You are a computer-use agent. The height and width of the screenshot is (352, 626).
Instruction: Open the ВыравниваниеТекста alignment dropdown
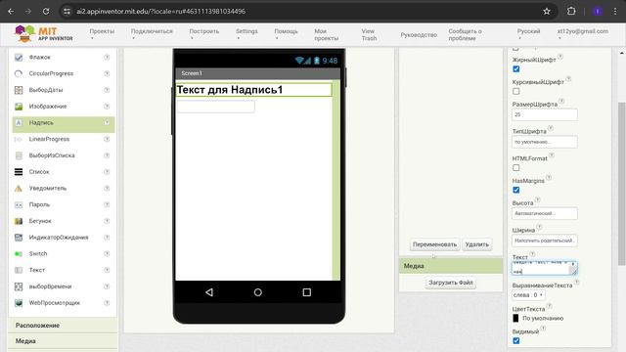click(528, 295)
